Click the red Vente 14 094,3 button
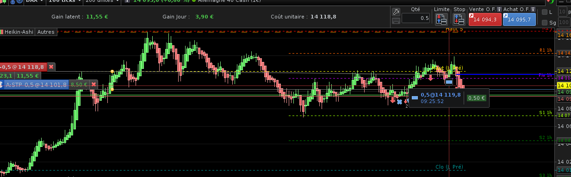Viewport: 571px width, 177px height. click(x=484, y=19)
